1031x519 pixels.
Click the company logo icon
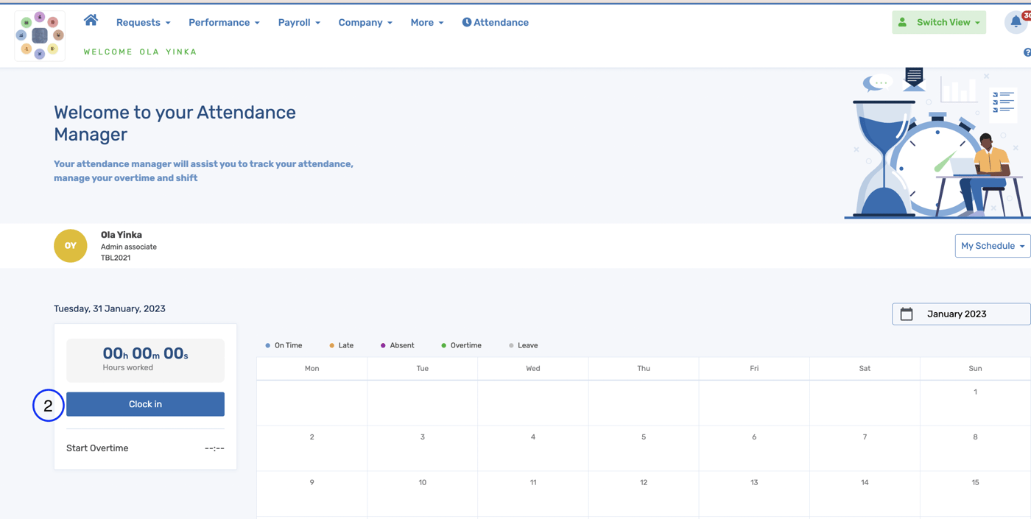pyautogui.click(x=40, y=35)
